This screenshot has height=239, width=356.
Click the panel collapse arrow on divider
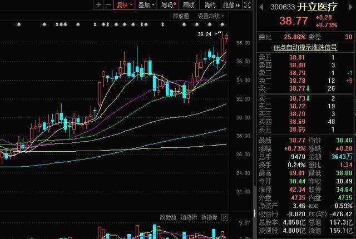[255, 213]
